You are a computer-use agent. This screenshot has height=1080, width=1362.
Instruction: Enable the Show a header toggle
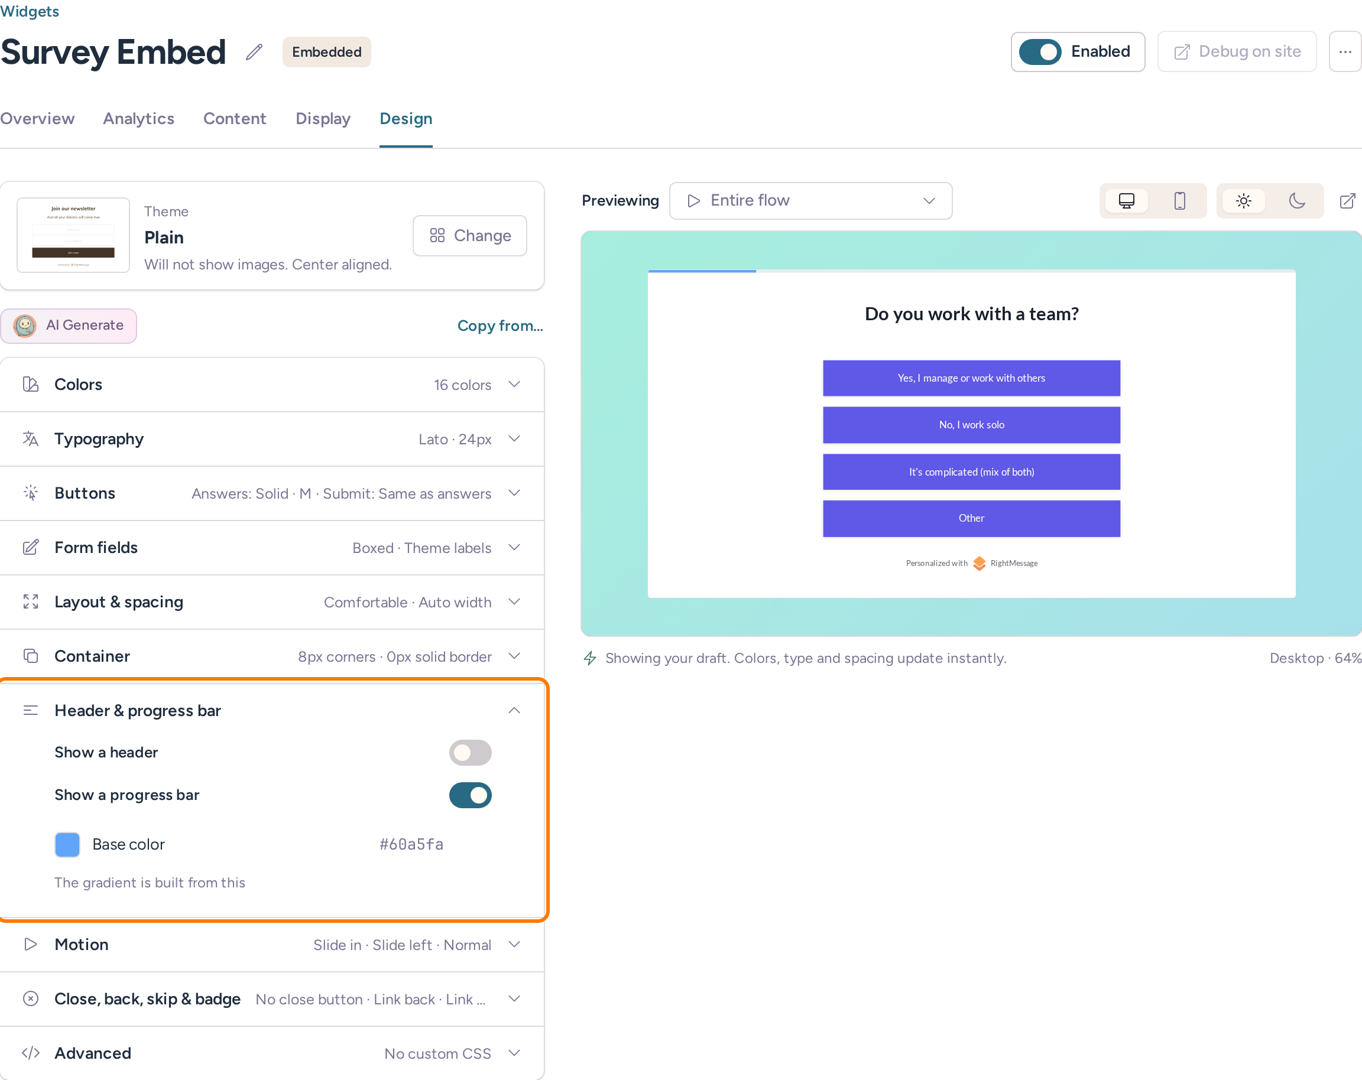tap(470, 753)
